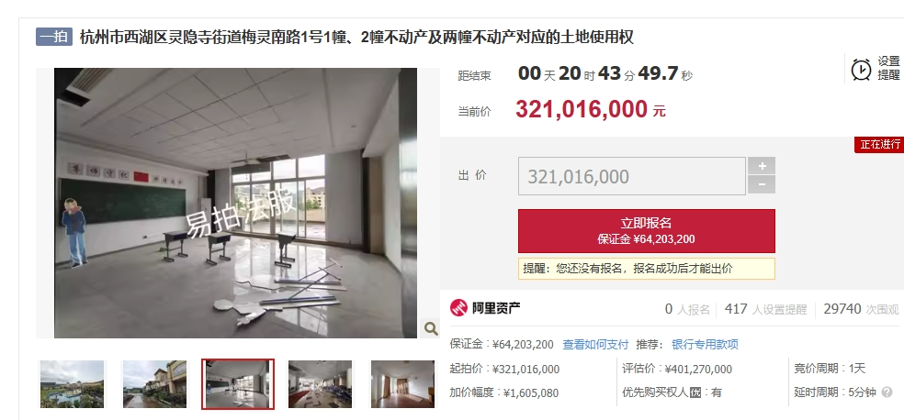
Task: Open 查看如何支付 link
Action: 595,345
